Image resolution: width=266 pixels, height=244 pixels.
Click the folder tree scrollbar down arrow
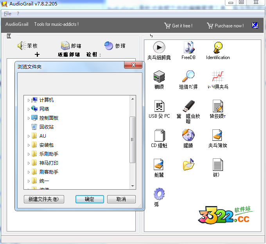pyautogui.click(x=133, y=186)
